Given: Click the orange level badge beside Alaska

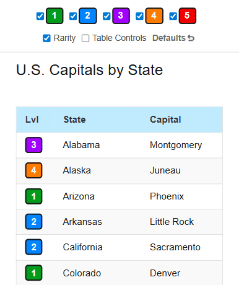Looking at the screenshot, I should 33,170.
